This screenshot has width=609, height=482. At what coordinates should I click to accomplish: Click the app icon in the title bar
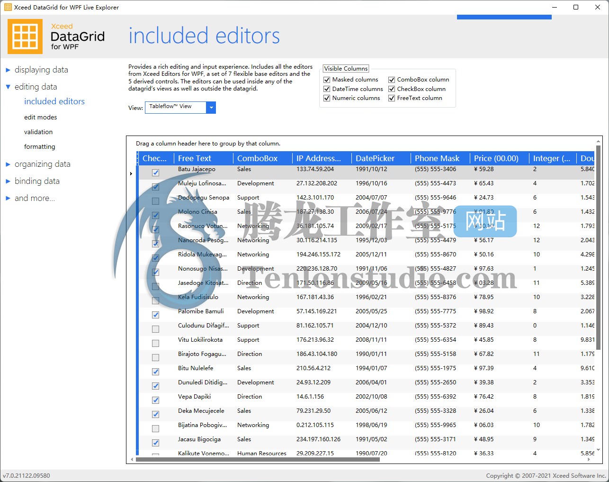coord(8,7)
